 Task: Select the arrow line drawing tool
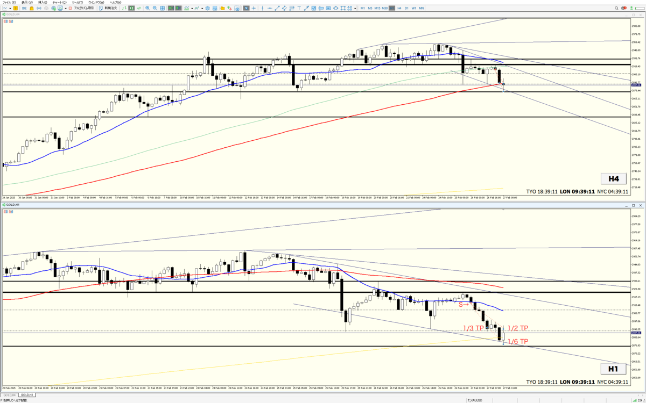pos(306,8)
